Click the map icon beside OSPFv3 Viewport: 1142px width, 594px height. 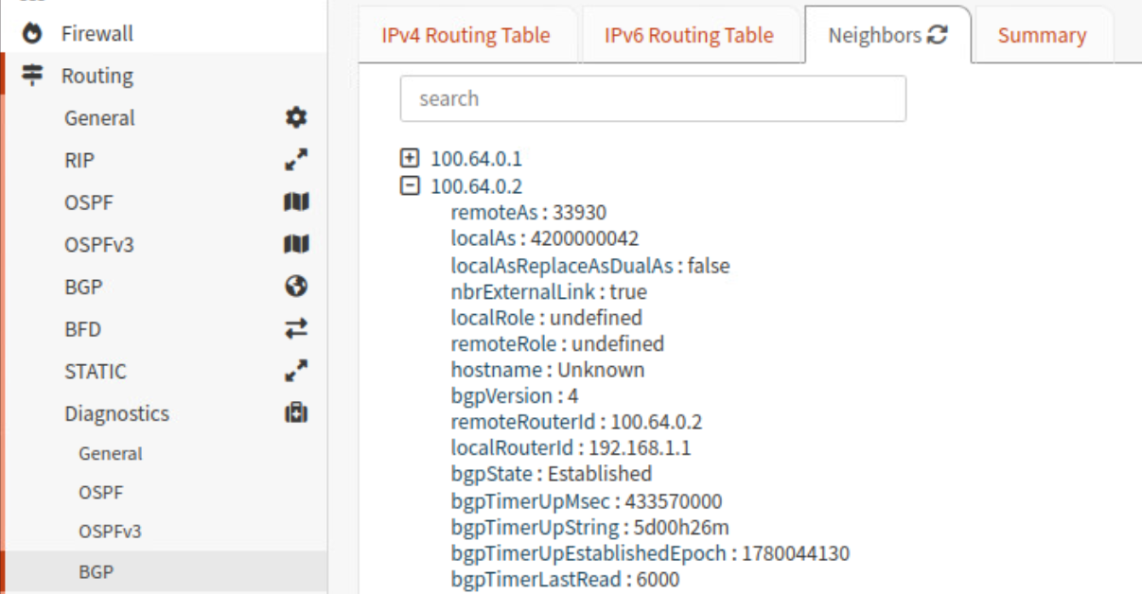[x=296, y=245]
